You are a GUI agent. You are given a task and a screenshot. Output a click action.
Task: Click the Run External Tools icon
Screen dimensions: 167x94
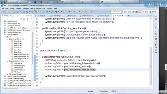[x=56, y=12]
